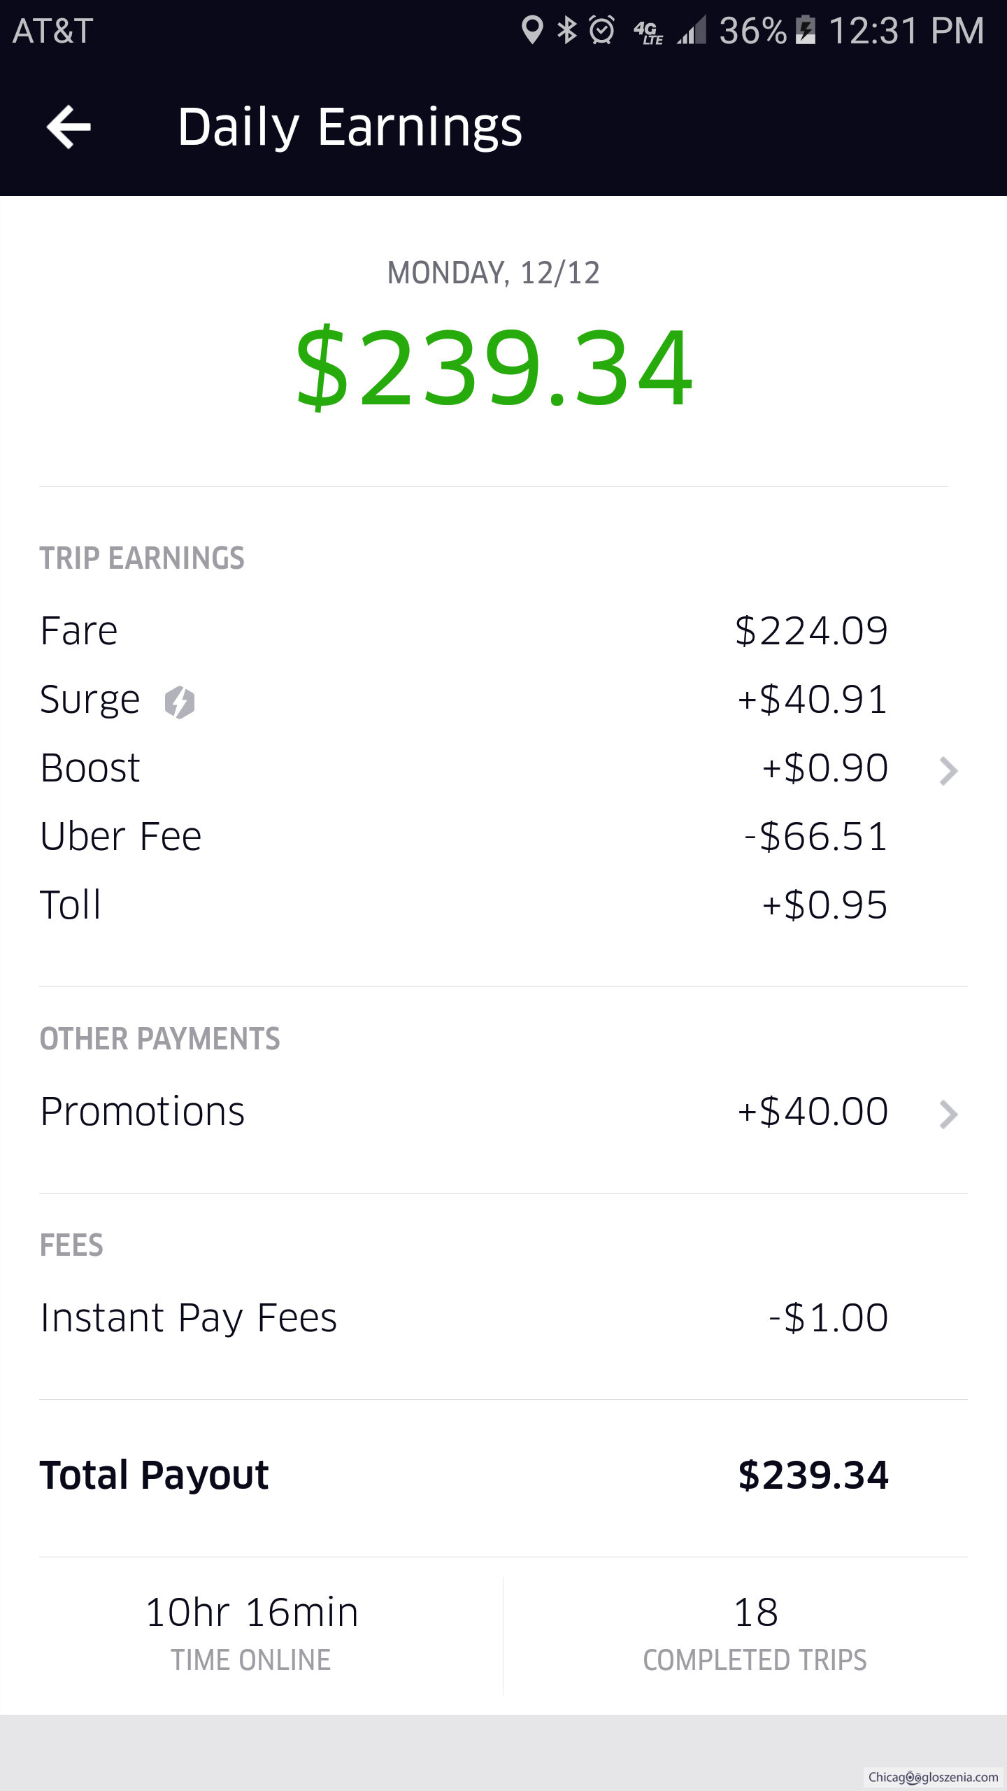Image resolution: width=1007 pixels, height=1791 pixels.
Task: Tap the location pin status icon
Action: tap(532, 30)
